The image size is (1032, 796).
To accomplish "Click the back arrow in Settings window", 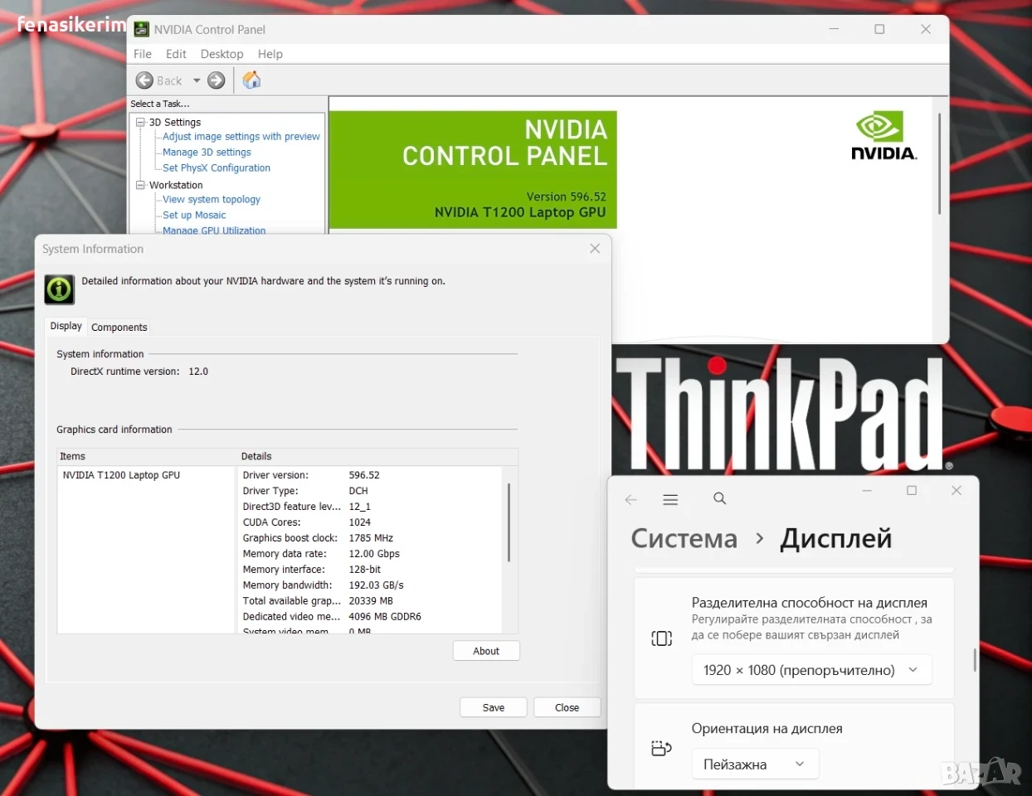I will click(631, 499).
